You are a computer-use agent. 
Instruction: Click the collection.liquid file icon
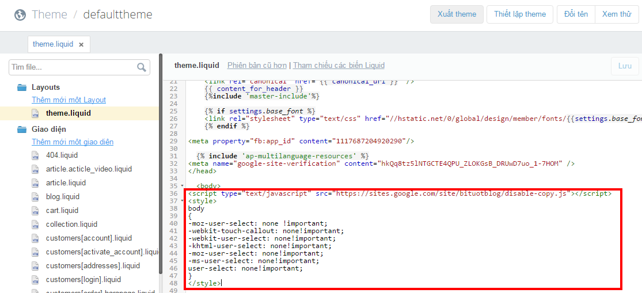[x=36, y=224]
